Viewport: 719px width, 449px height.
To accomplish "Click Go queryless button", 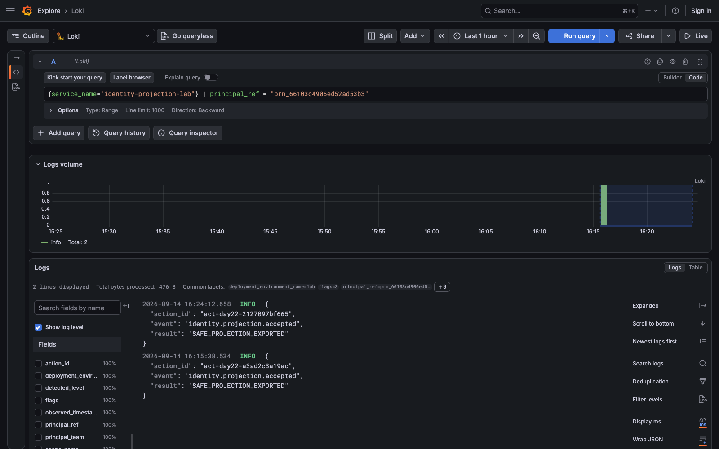I will click(187, 36).
